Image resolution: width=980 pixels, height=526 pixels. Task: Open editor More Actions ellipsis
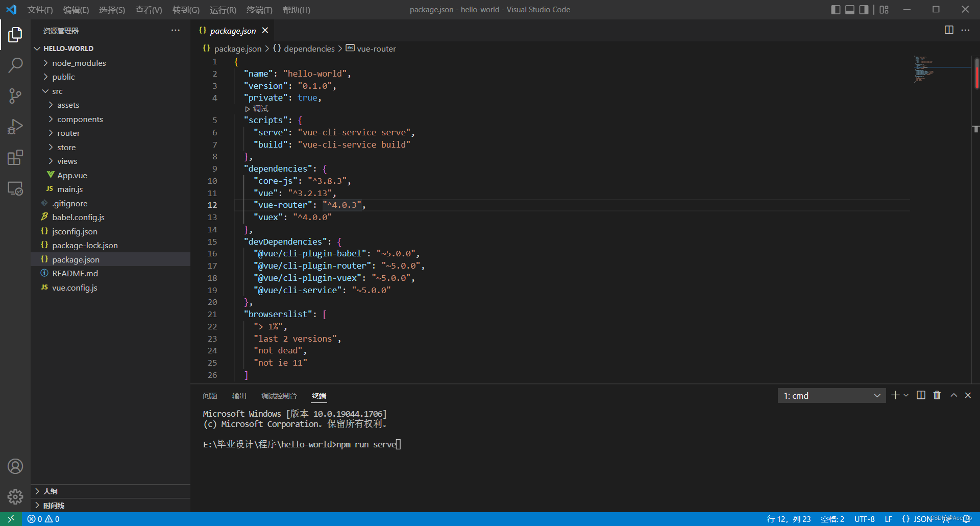tap(965, 30)
